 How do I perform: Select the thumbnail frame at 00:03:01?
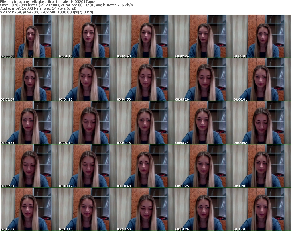262,36
